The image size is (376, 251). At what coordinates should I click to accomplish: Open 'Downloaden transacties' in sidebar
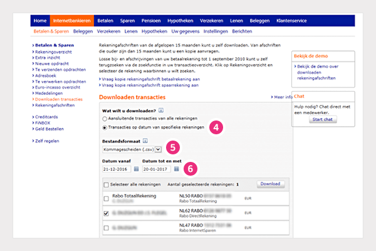(x=58, y=99)
